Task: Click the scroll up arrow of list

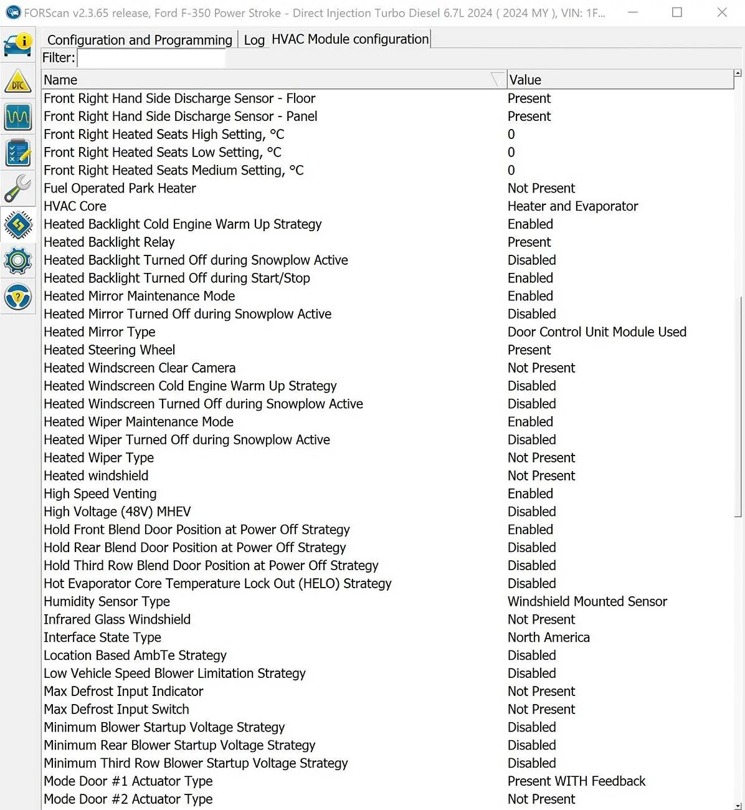Action: point(738,74)
